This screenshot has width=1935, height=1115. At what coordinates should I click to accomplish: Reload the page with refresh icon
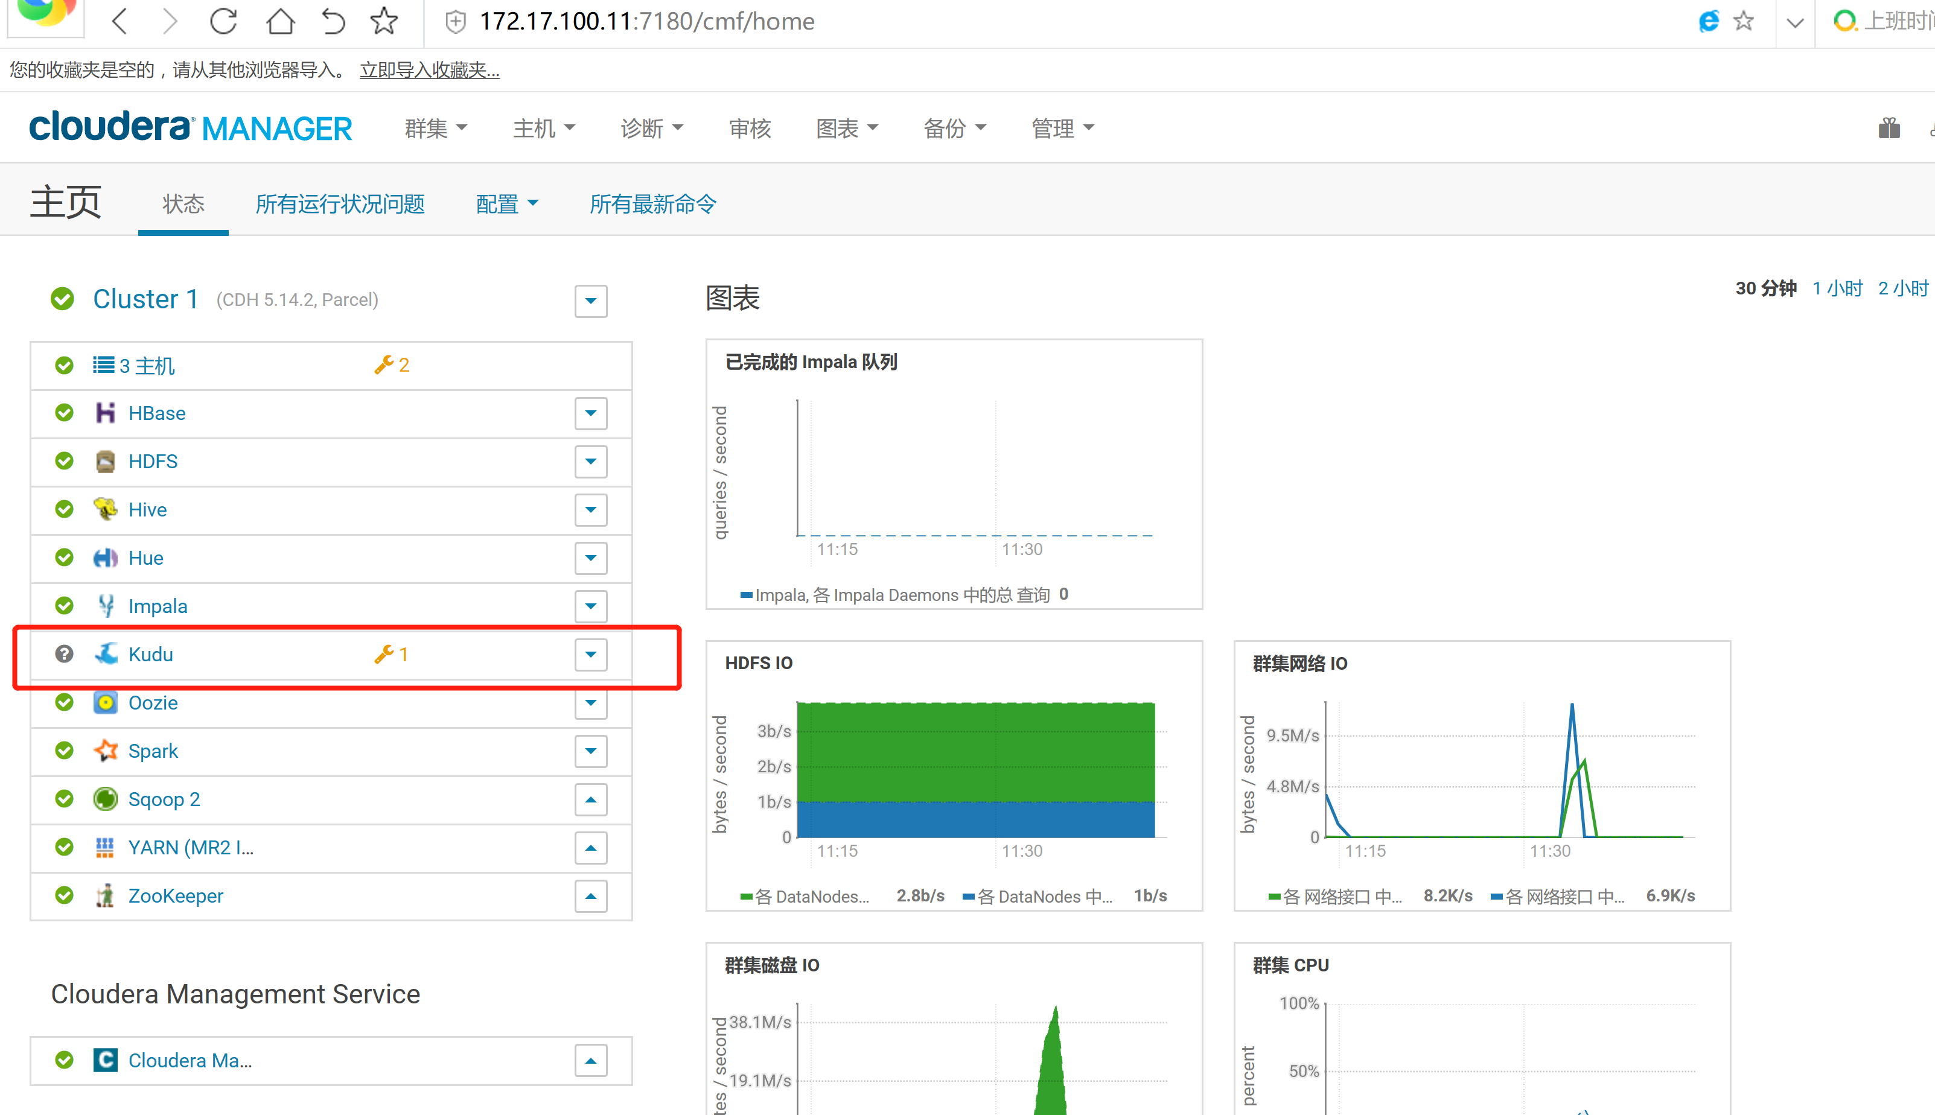[x=223, y=21]
